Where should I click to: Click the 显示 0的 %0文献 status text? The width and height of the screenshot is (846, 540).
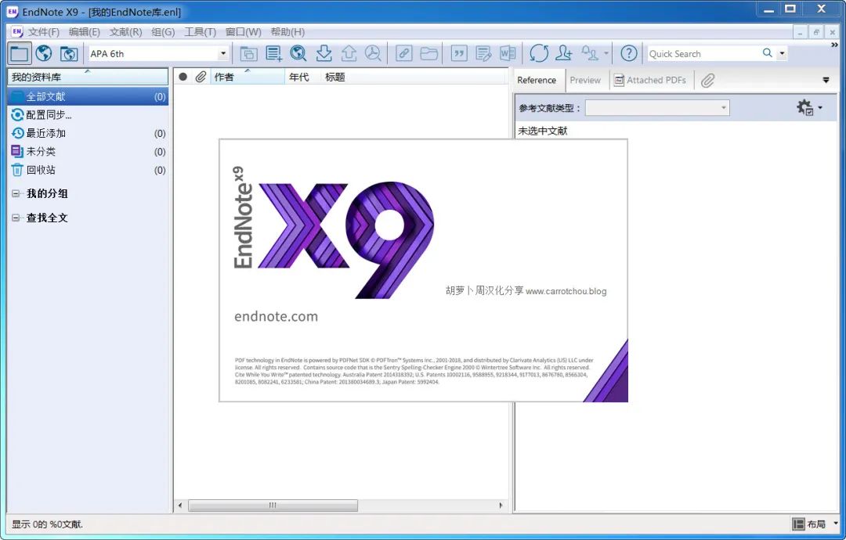click(48, 524)
